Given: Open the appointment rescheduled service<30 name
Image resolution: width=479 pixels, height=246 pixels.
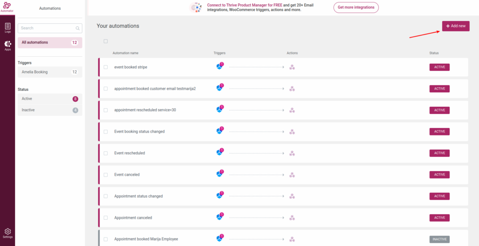Looking at the screenshot, I should tap(145, 110).
